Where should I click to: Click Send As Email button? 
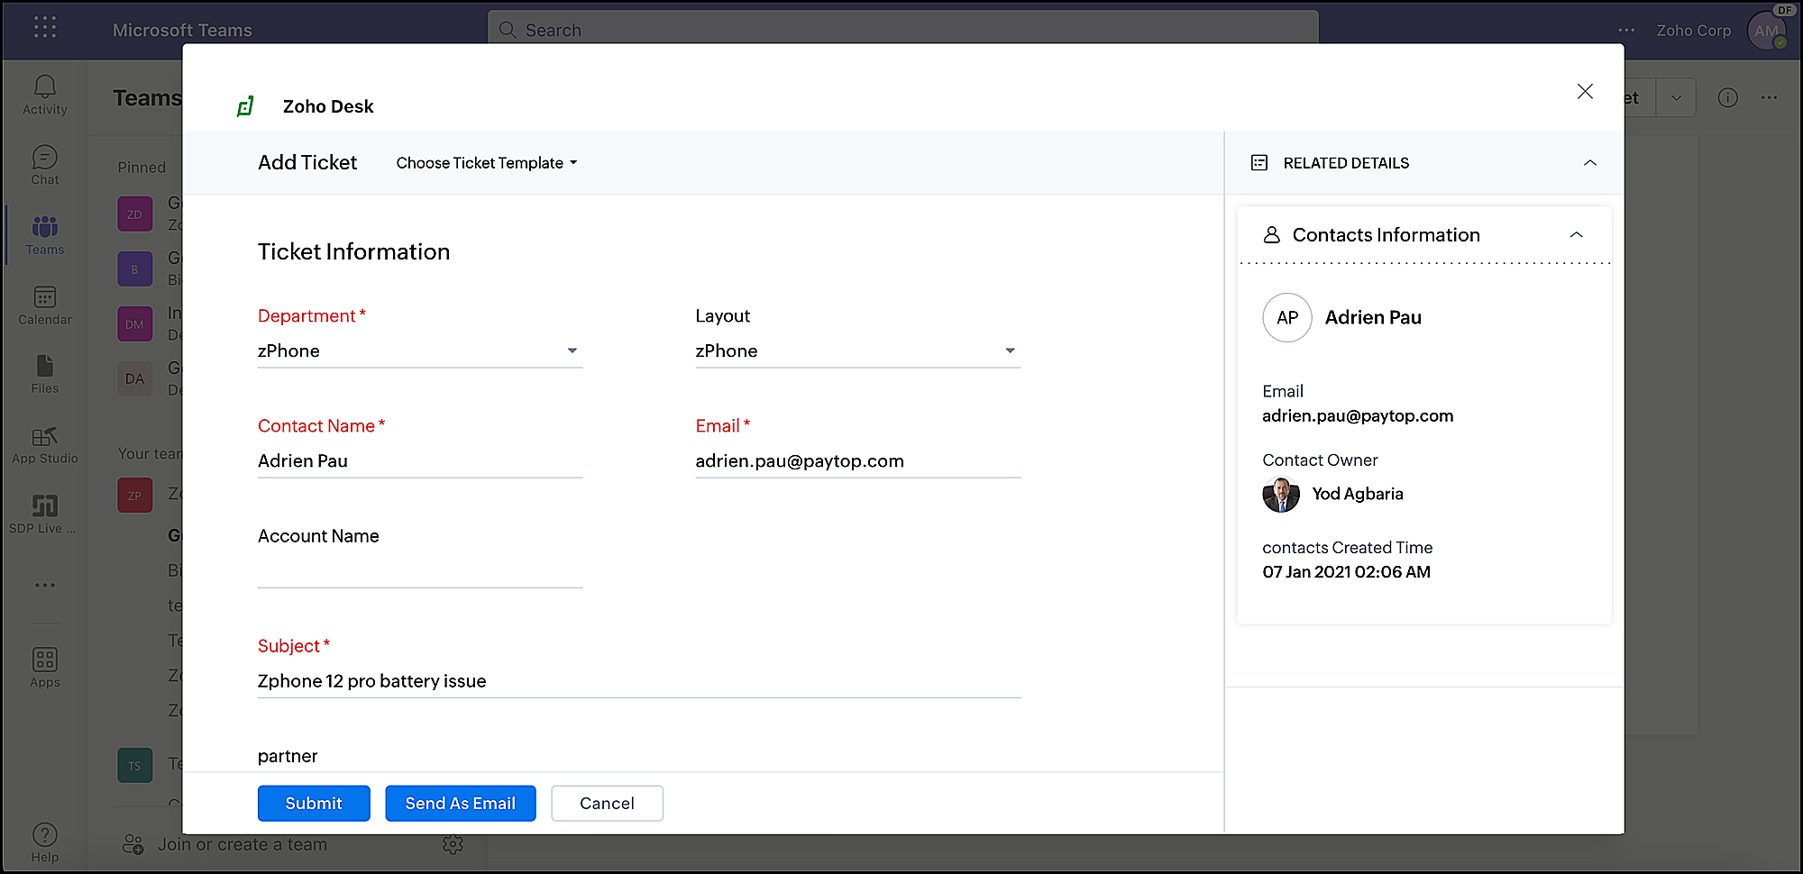tap(461, 804)
